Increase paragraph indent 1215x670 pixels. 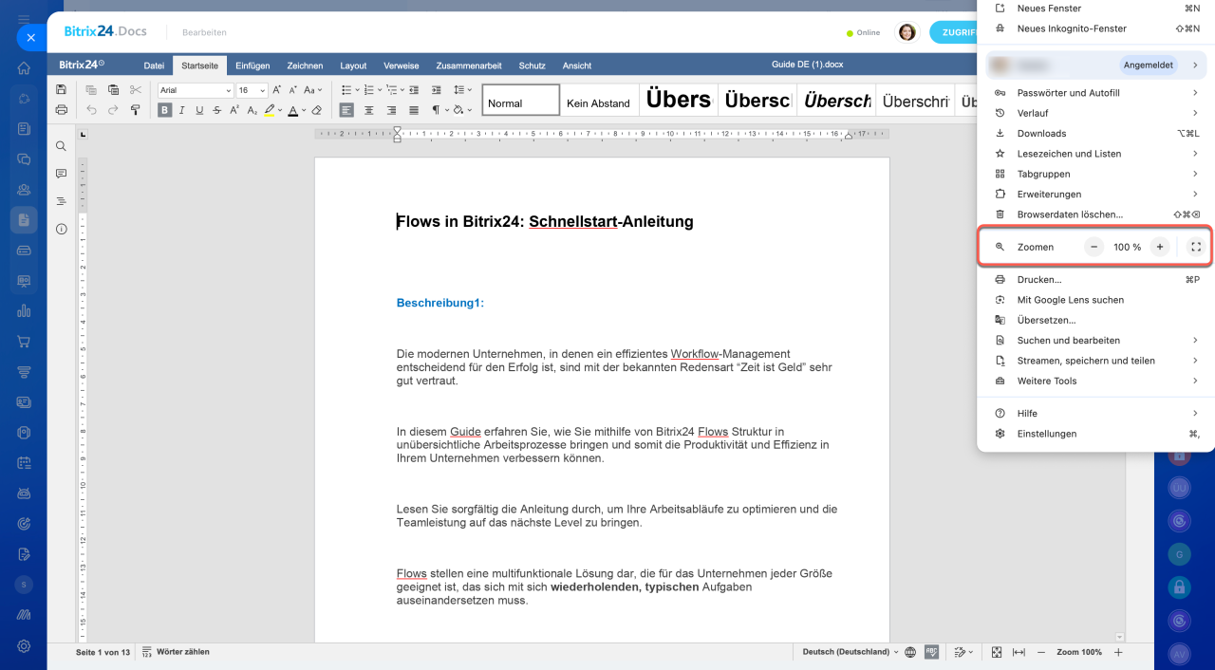pos(436,90)
